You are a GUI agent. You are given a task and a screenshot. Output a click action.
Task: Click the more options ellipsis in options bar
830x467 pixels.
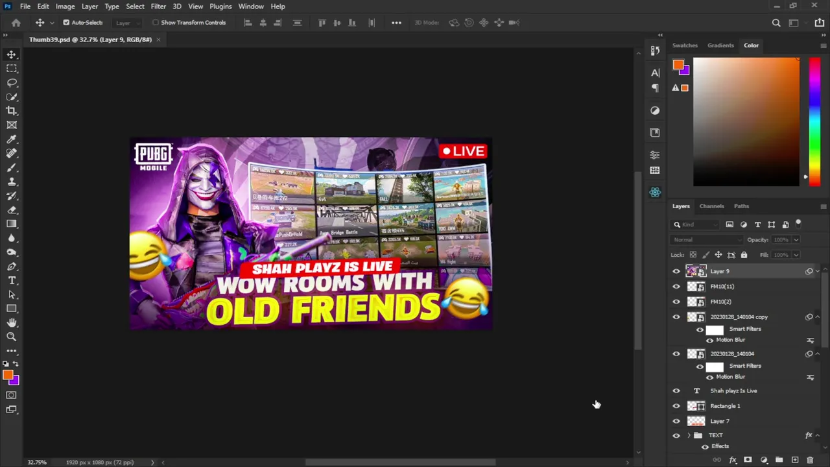tap(396, 23)
